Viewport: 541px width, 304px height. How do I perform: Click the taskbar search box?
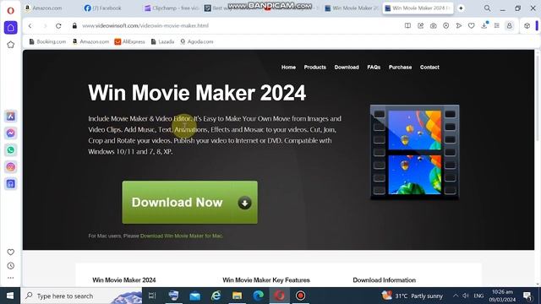81,296
